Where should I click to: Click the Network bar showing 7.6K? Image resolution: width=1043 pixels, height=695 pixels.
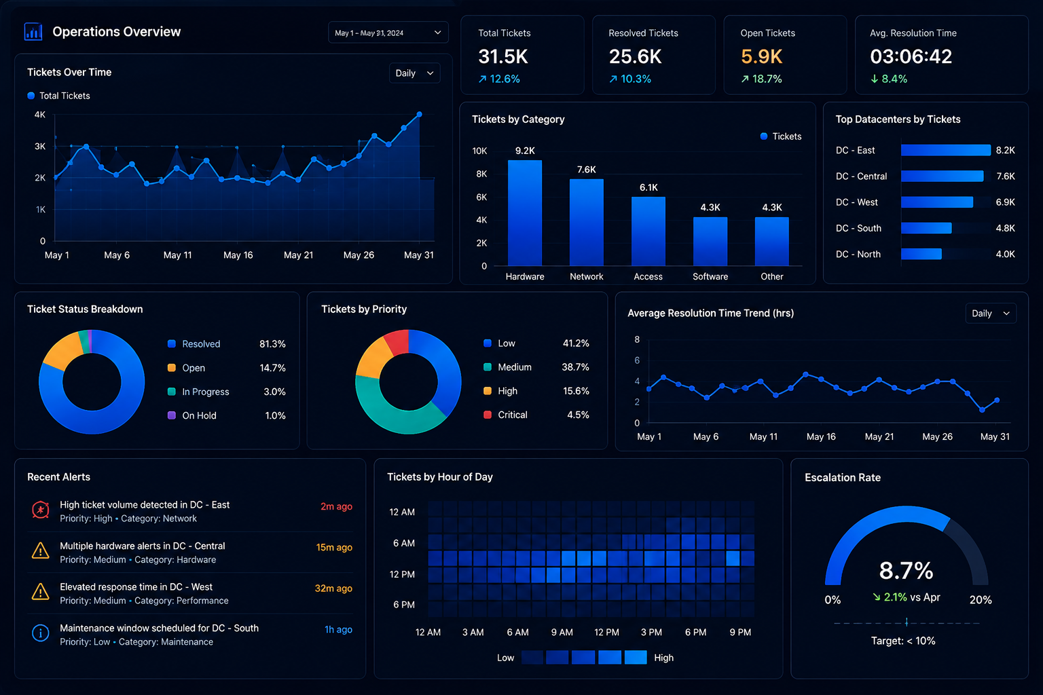587,223
